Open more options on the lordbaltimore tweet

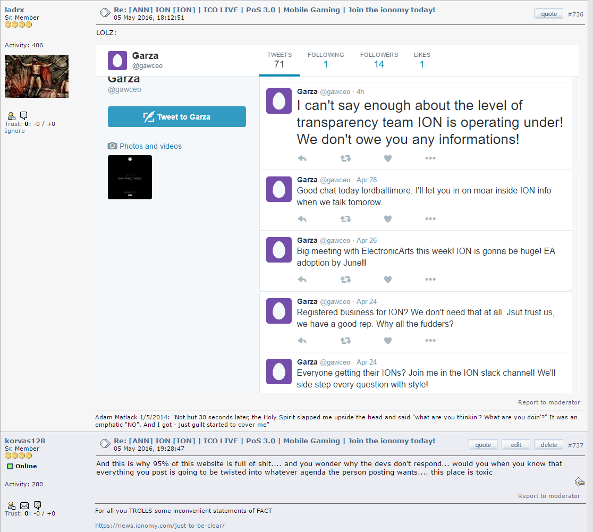430,219
